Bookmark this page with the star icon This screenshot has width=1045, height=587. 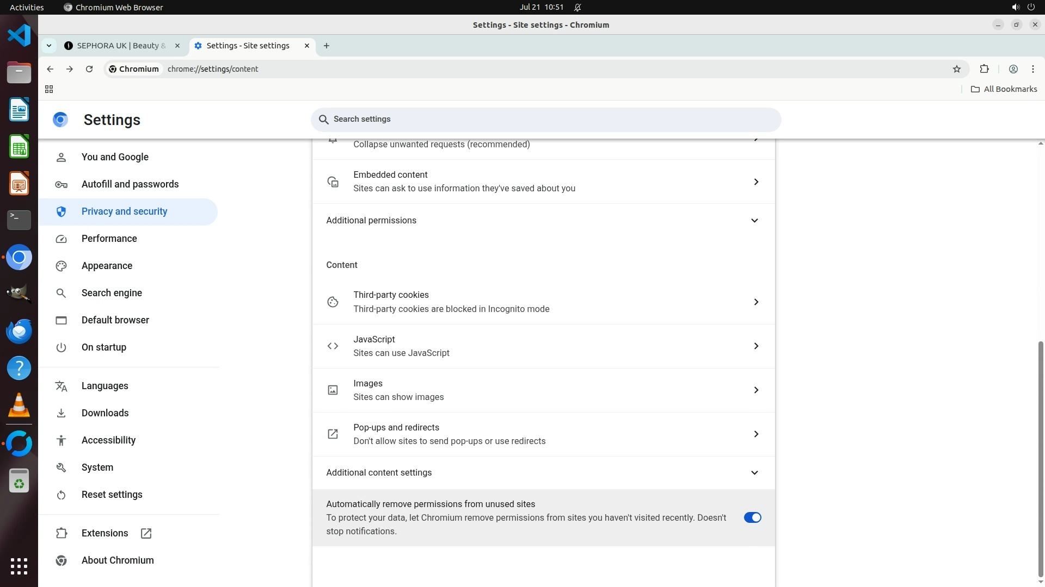pyautogui.click(x=957, y=69)
